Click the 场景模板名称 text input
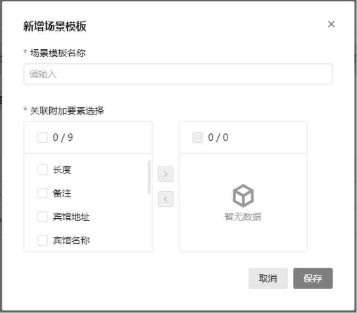Image resolution: width=357 pixels, height=313 pixels. [x=178, y=74]
